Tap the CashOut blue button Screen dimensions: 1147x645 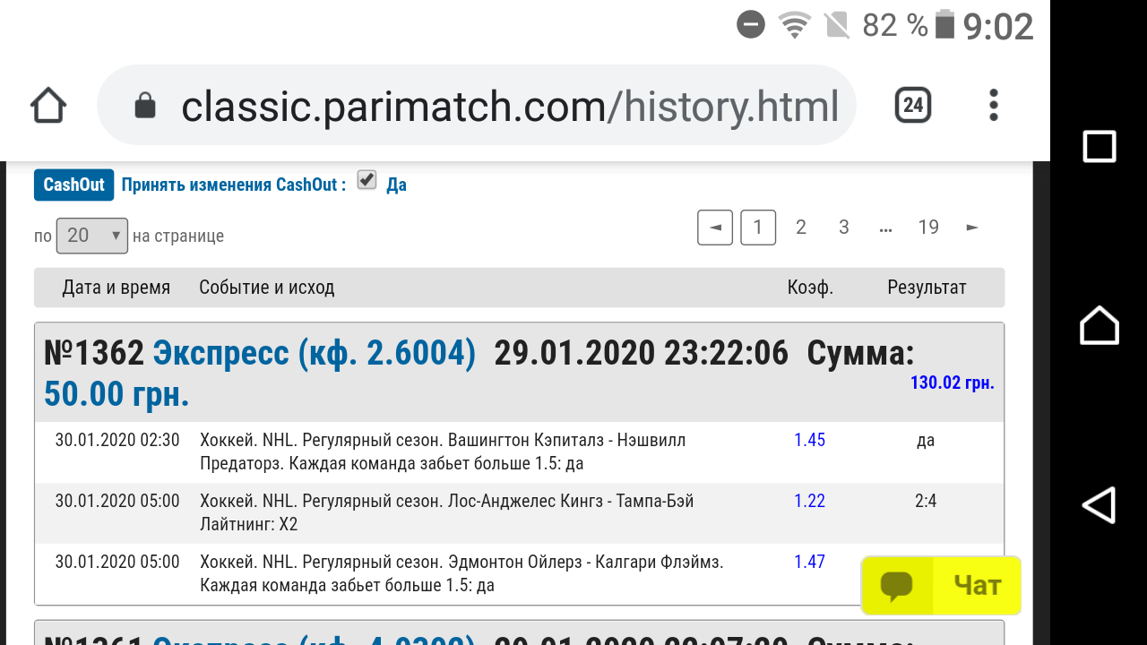coord(73,185)
